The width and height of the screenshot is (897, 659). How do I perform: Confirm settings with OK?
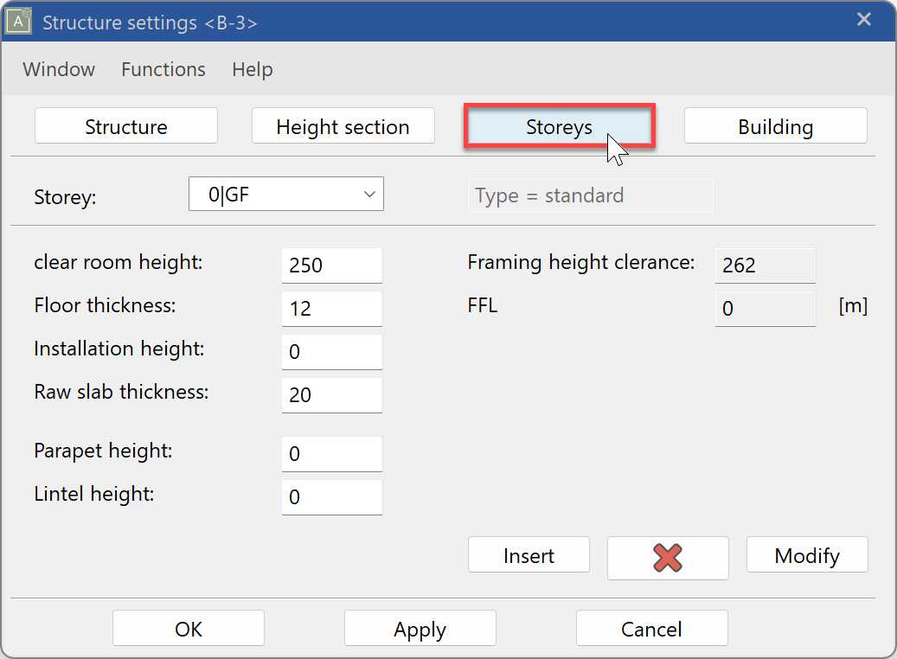pos(188,628)
